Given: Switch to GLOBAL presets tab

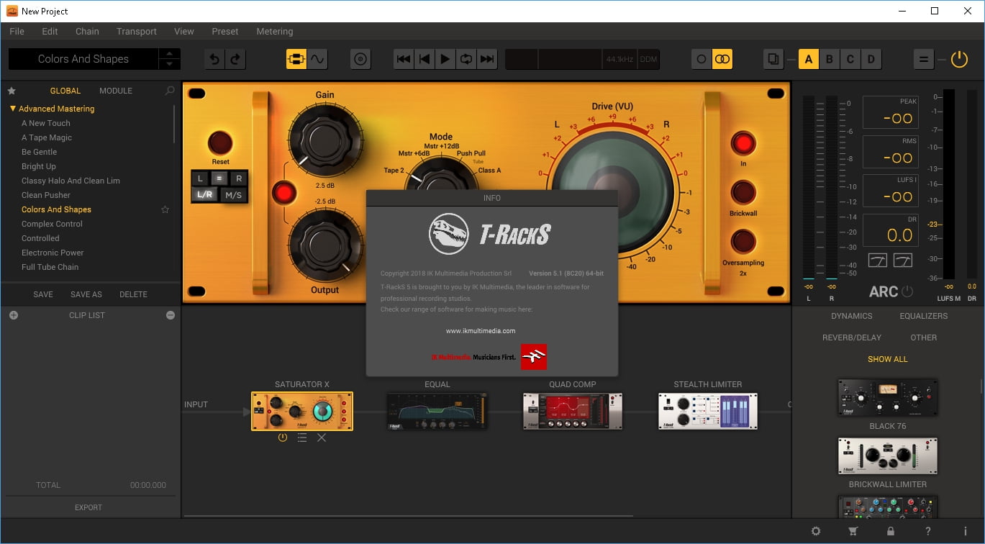Looking at the screenshot, I should (65, 91).
